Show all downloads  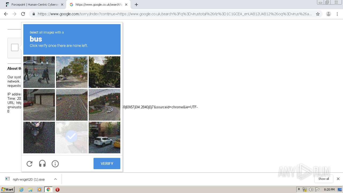coord(324,179)
